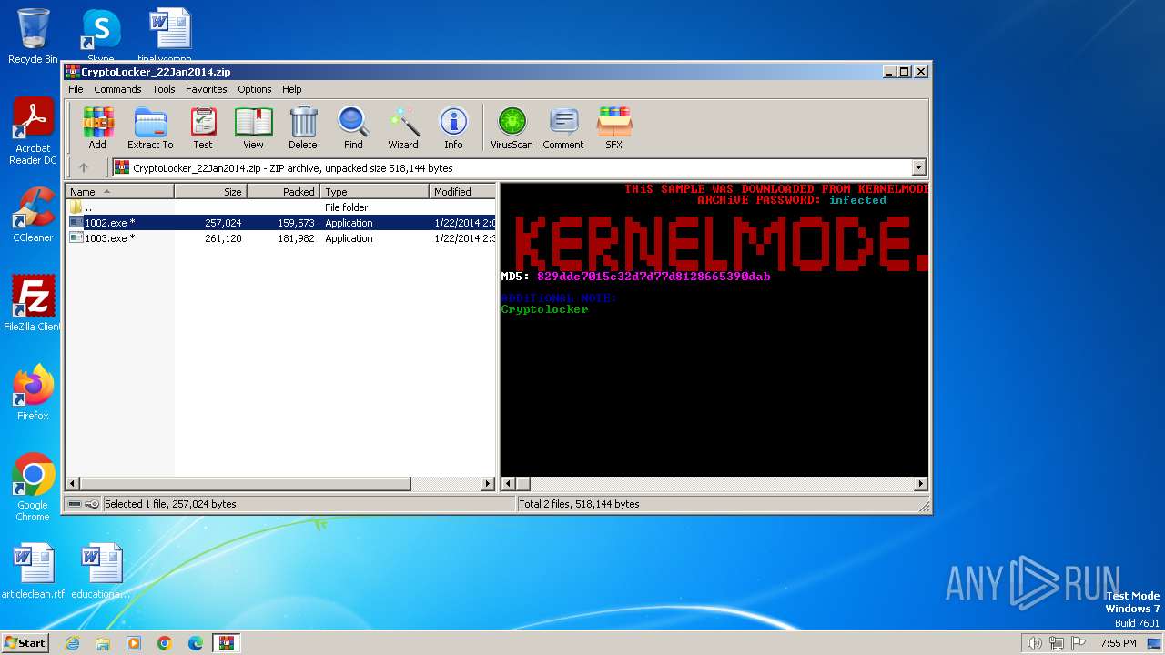Start VirusScan on the archive
The image size is (1165, 655).
click(512, 127)
